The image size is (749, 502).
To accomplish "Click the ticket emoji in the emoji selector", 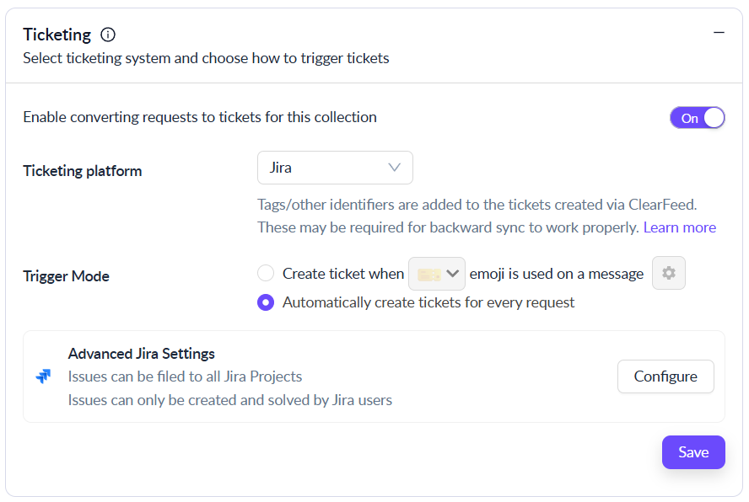I will [428, 275].
